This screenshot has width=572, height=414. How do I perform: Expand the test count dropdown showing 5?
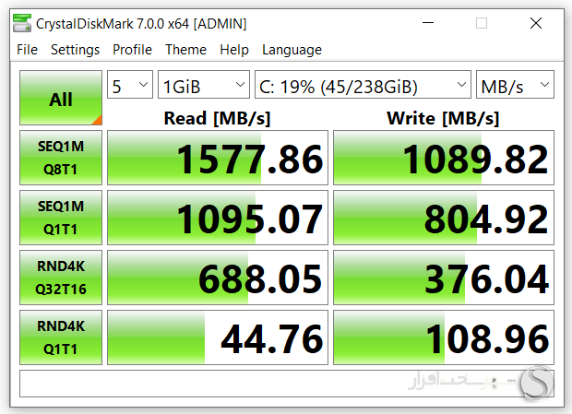pyautogui.click(x=130, y=85)
